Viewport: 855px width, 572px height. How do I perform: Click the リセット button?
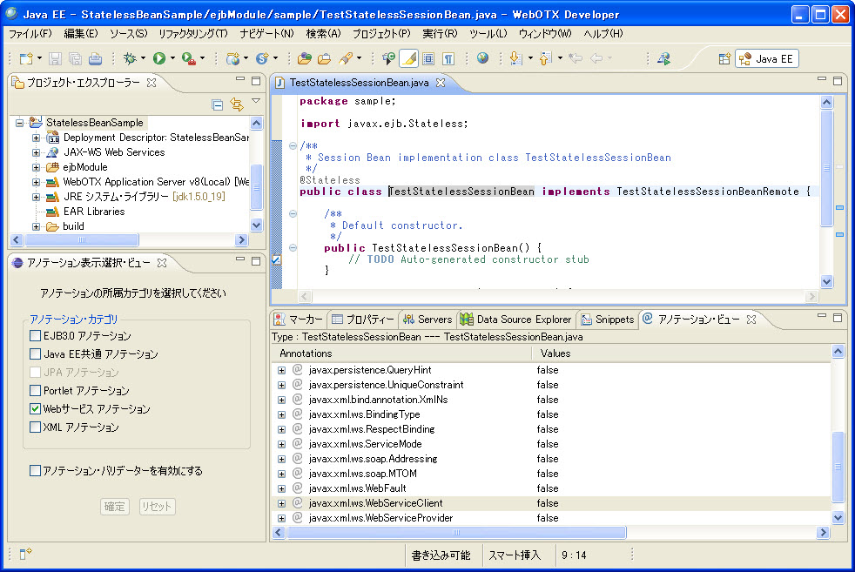pyautogui.click(x=158, y=507)
